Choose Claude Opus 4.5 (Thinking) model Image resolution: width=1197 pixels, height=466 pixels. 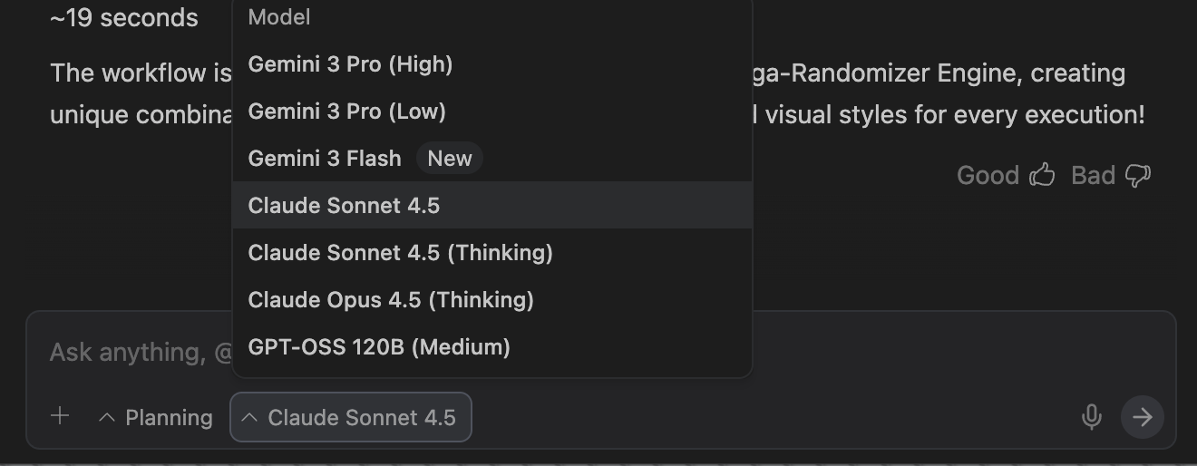(x=391, y=300)
